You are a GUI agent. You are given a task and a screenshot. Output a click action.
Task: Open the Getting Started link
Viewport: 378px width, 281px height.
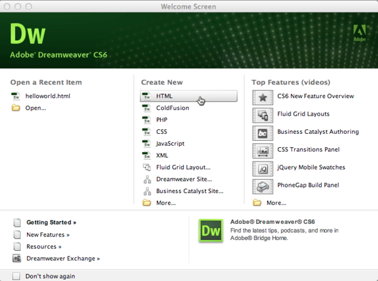coord(51,223)
